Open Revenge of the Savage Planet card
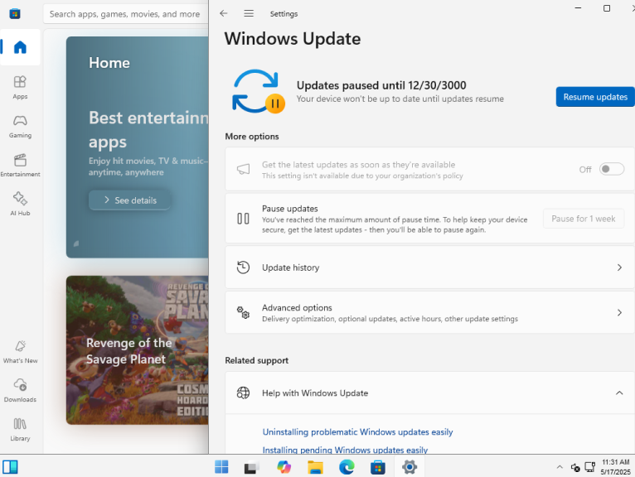 tap(138, 350)
